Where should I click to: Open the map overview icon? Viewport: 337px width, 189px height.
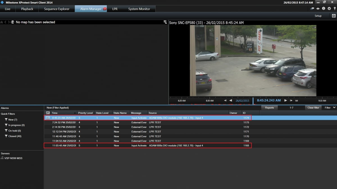tap(165, 22)
